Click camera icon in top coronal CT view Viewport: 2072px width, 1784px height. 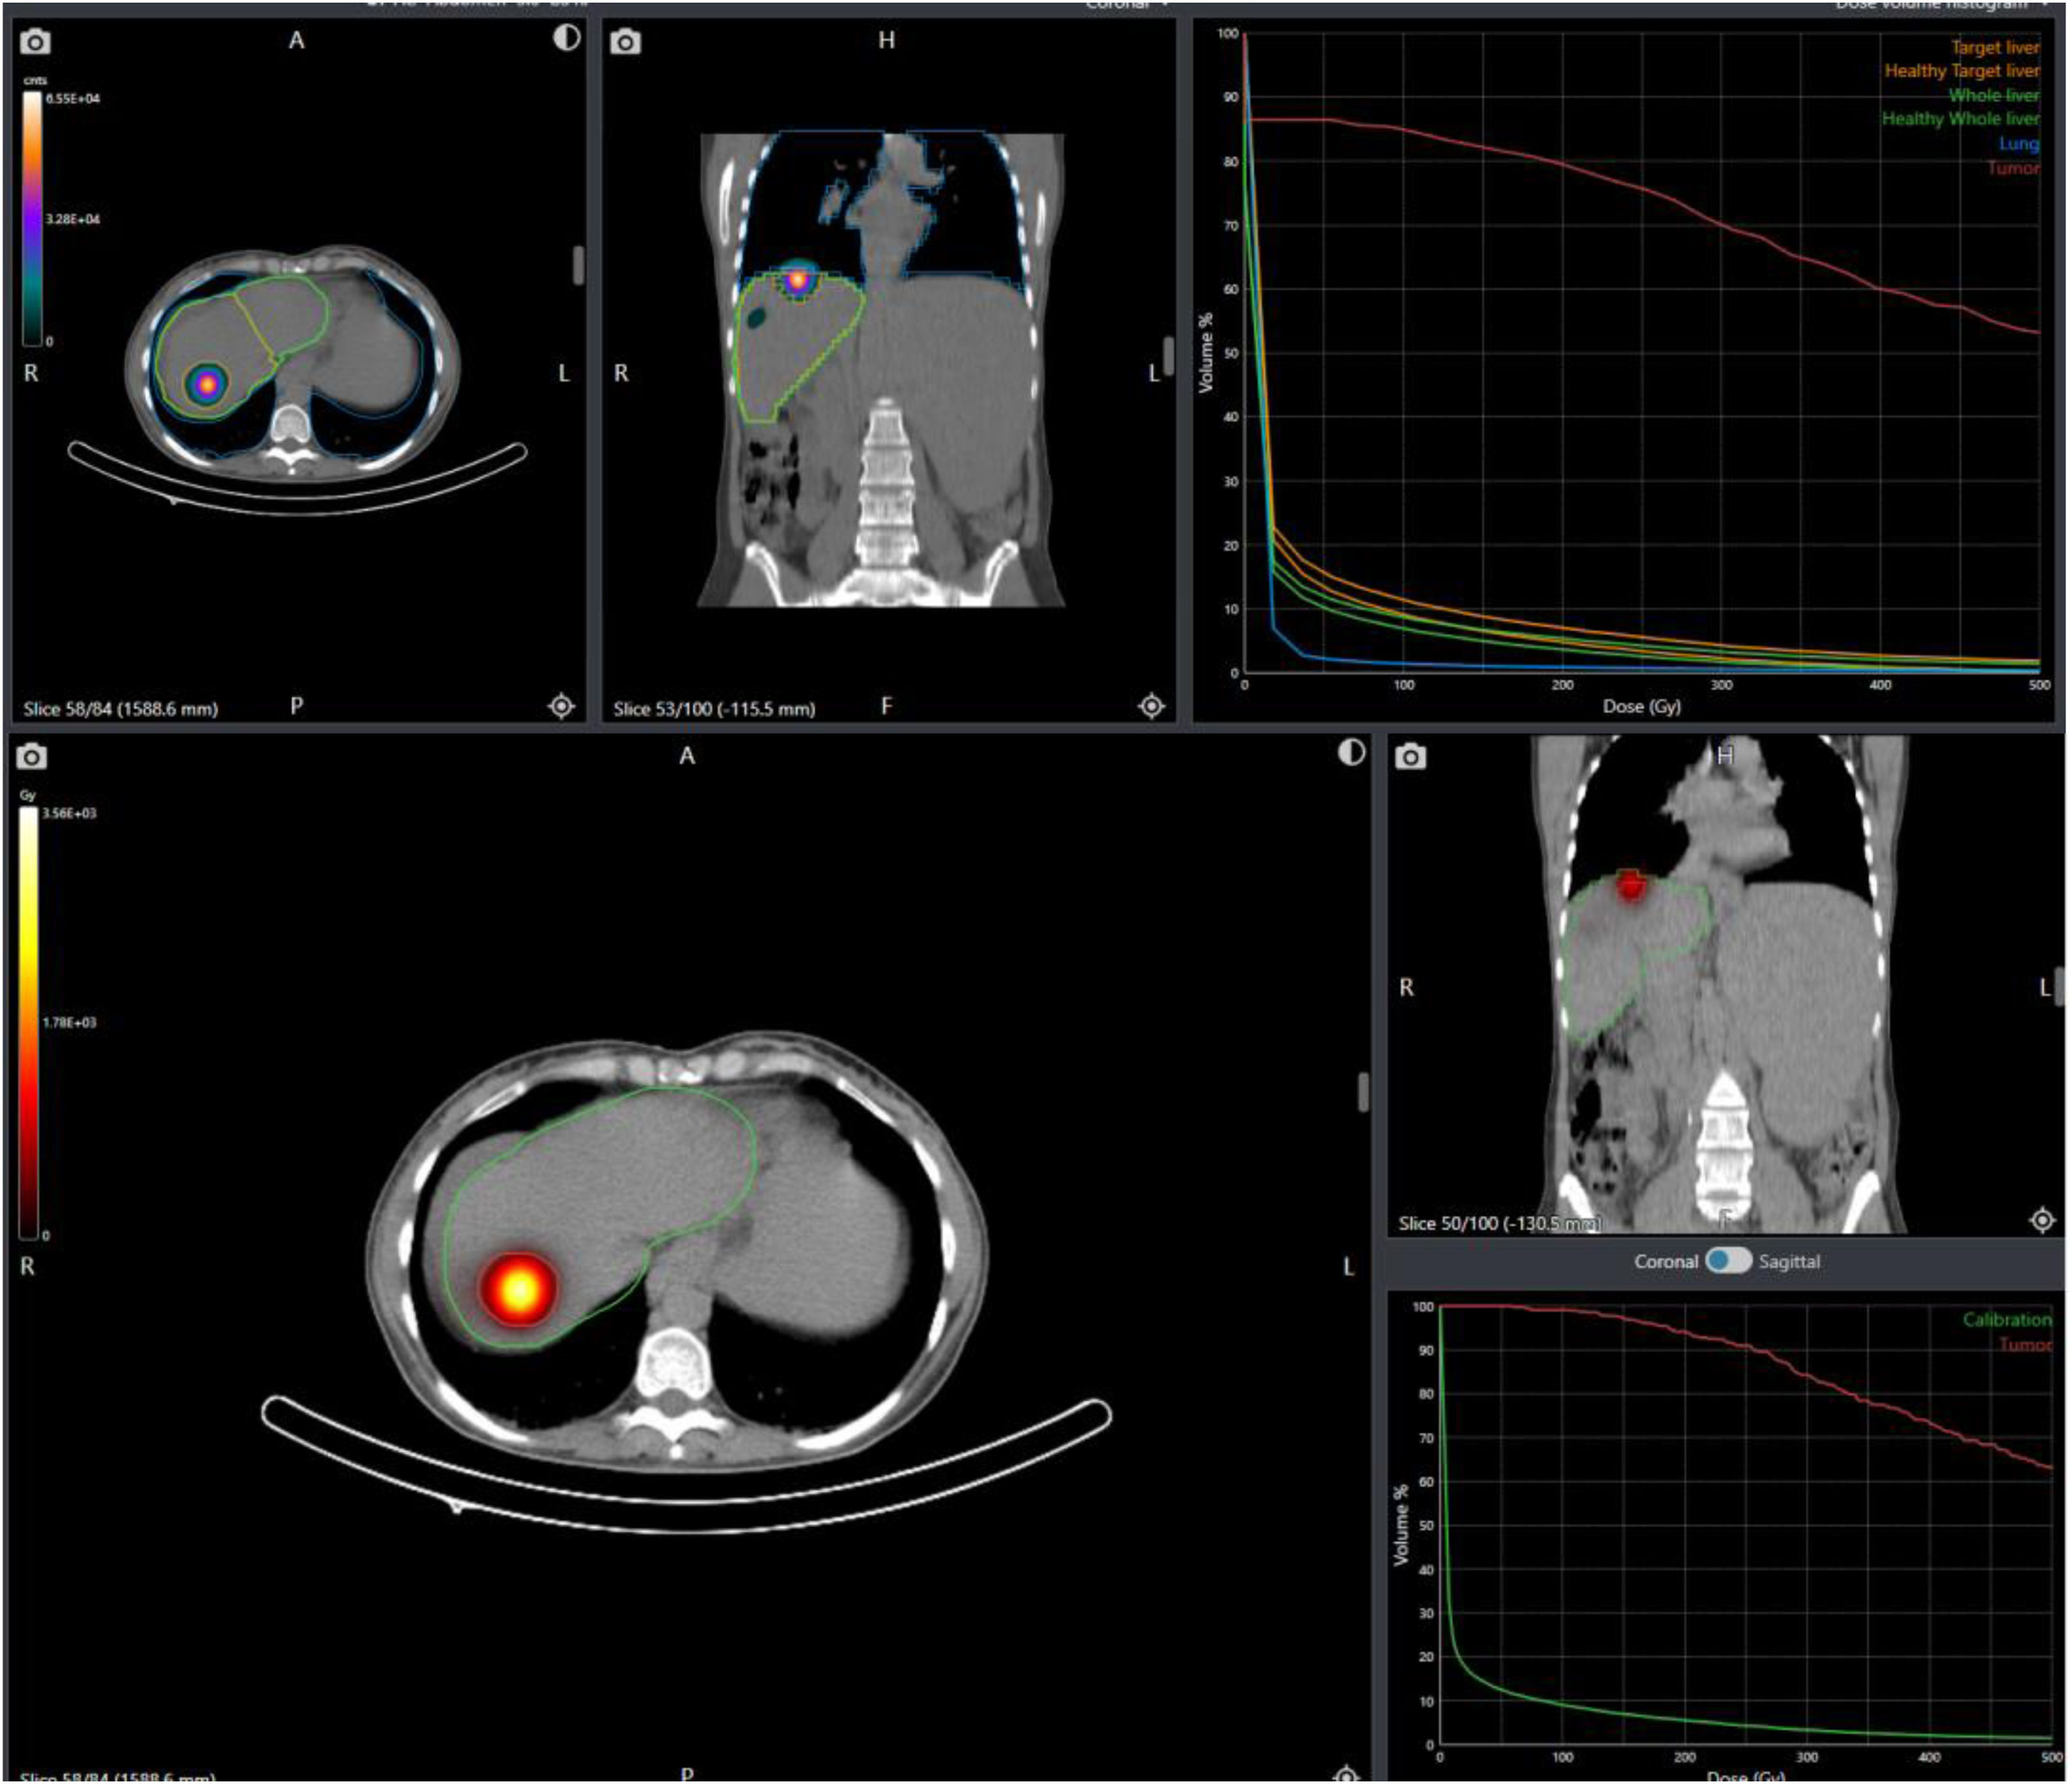626,42
